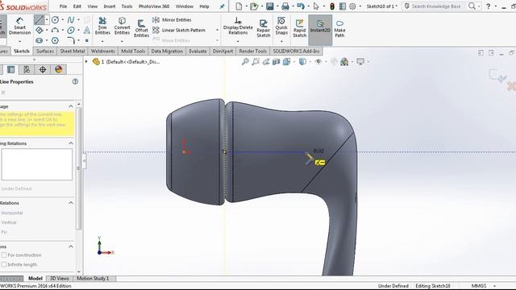Select the Smart Dimension tool
The width and height of the screenshot is (516, 290).
[x=19, y=27]
